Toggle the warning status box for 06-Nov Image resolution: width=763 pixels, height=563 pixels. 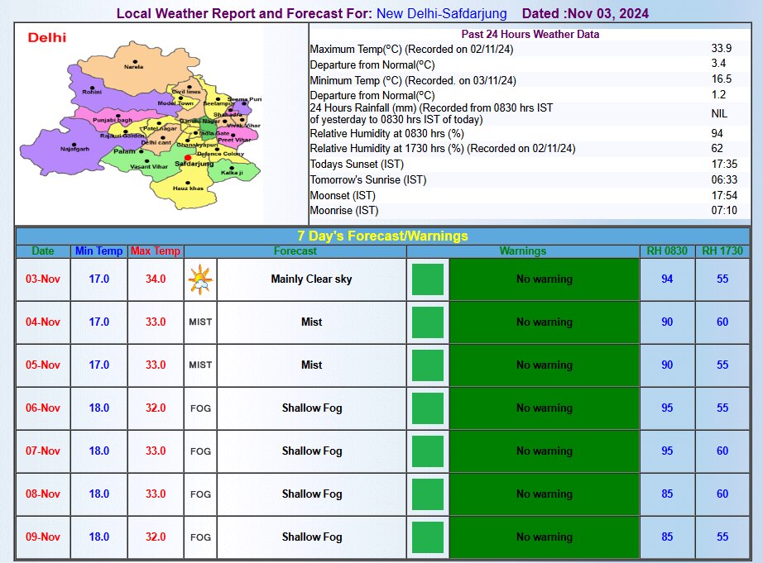tap(428, 408)
